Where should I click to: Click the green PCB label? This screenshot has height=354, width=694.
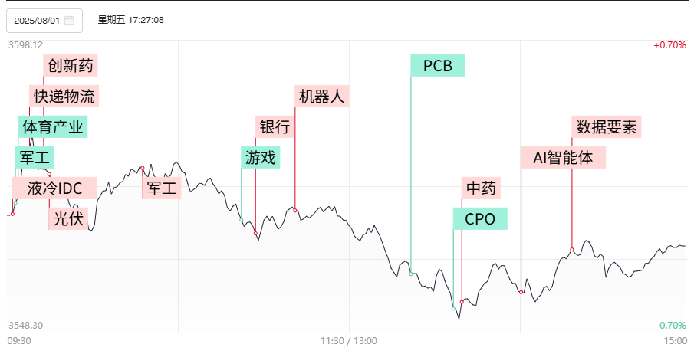(438, 66)
